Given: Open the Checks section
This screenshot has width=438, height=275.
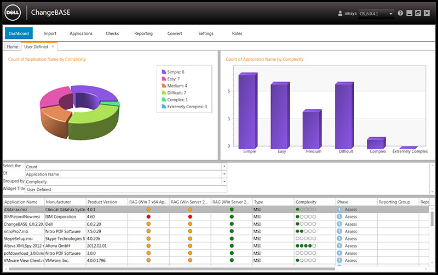Looking at the screenshot, I should point(112,33).
